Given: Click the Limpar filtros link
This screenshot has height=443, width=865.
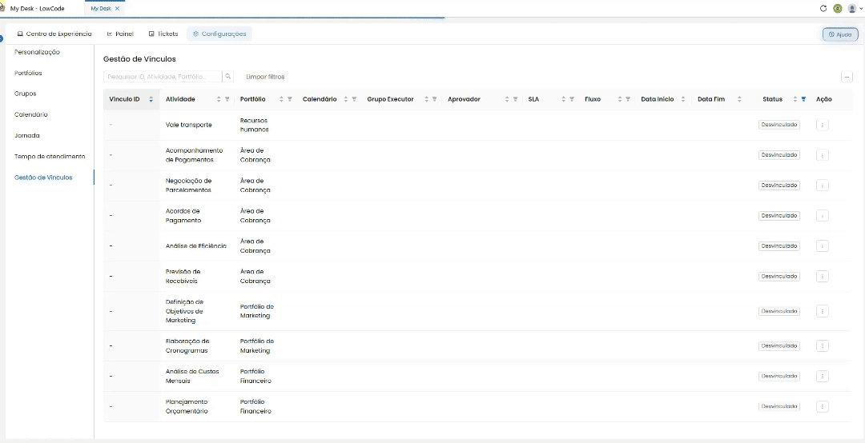Looking at the screenshot, I should pyautogui.click(x=265, y=77).
